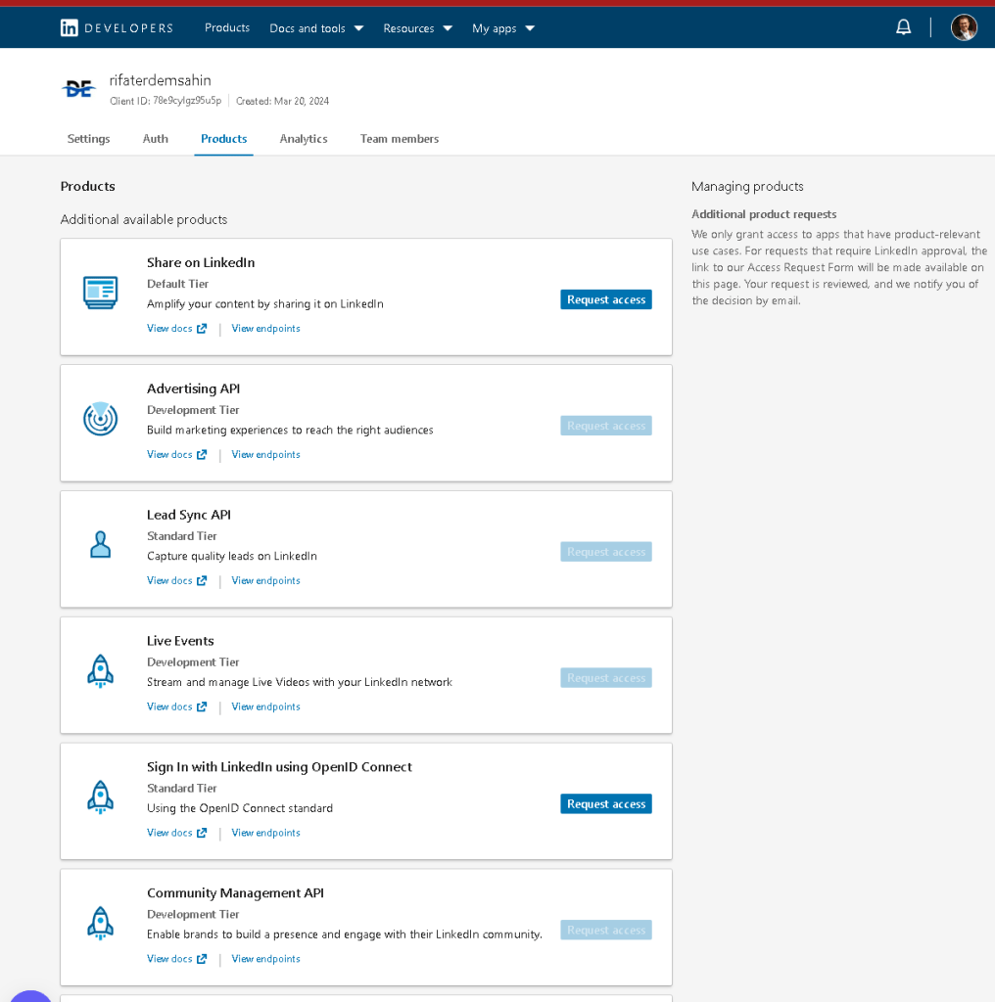Click the Share on LinkedIn title
This screenshot has height=1002, width=995.
click(201, 262)
